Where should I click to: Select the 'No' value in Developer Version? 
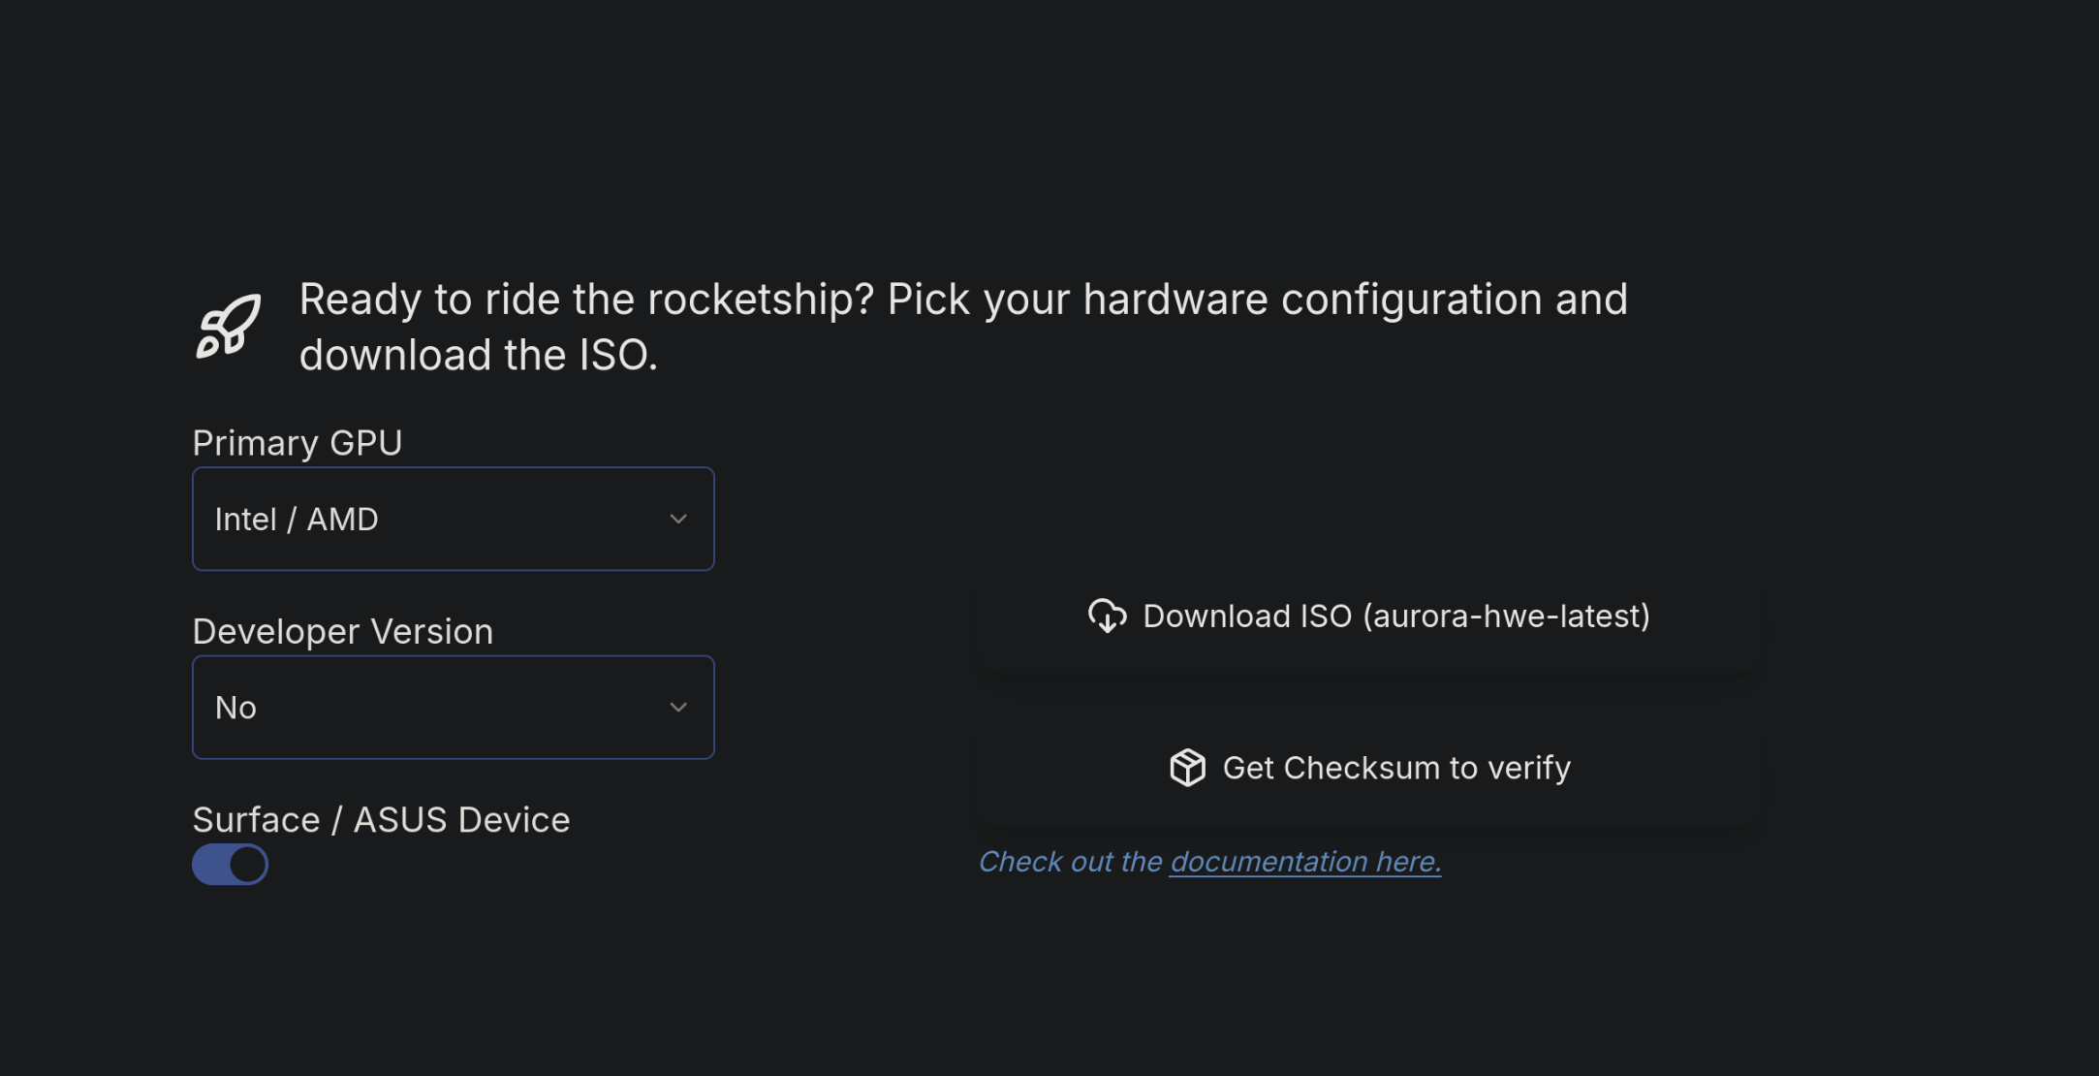[x=235, y=708]
